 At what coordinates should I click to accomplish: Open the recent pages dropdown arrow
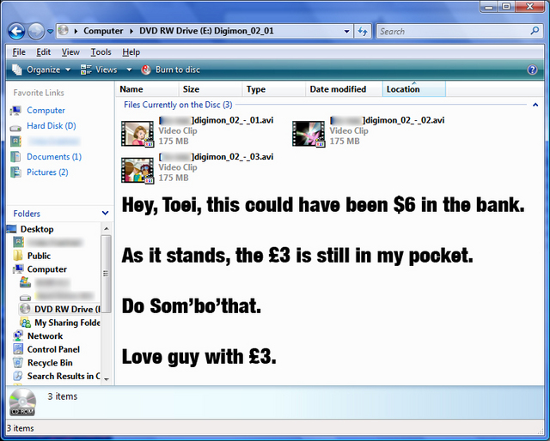(50, 32)
